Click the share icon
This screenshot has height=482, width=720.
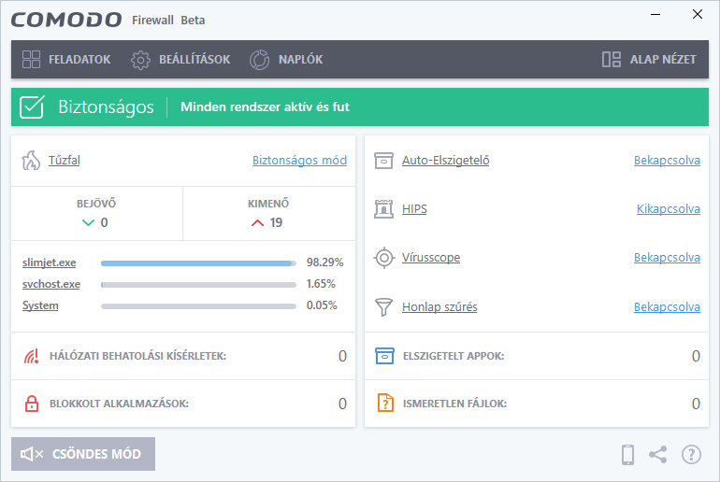pos(658,455)
